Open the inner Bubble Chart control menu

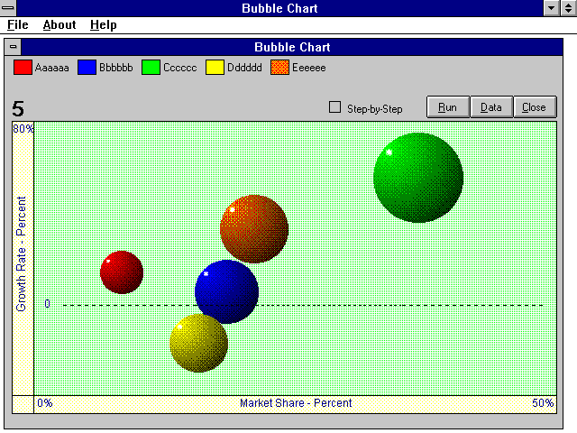pos(14,47)
